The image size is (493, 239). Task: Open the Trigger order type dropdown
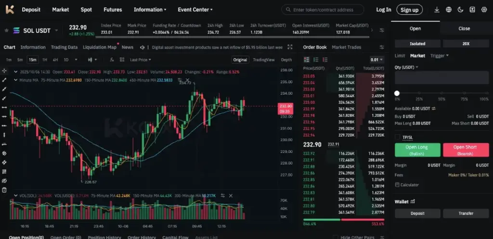coord(439,56)
